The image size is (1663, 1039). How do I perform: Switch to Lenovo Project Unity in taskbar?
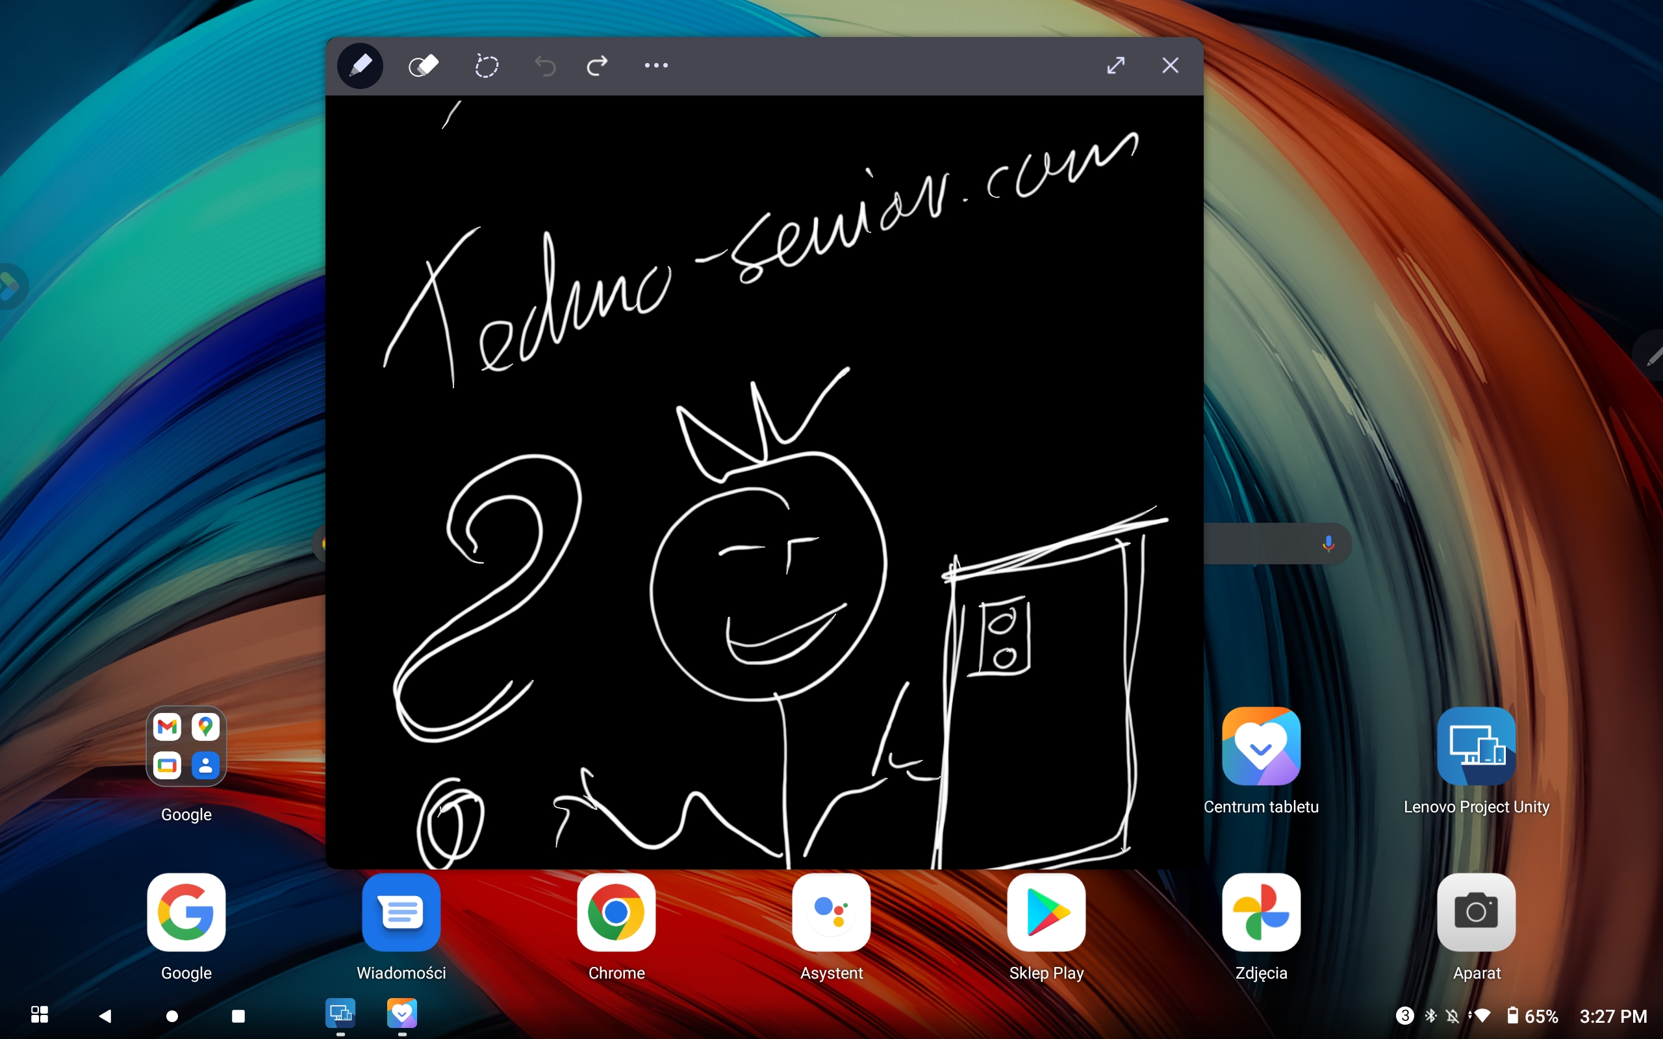tap(340, 1014)
